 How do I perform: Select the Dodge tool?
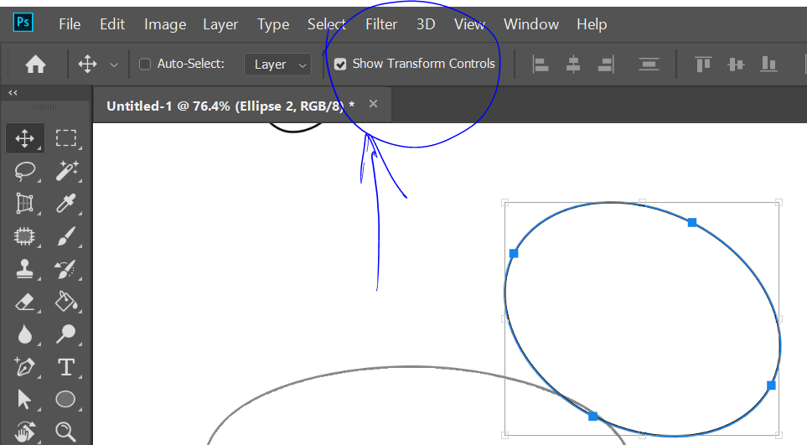pyautogui.click(x=66, y=334)
